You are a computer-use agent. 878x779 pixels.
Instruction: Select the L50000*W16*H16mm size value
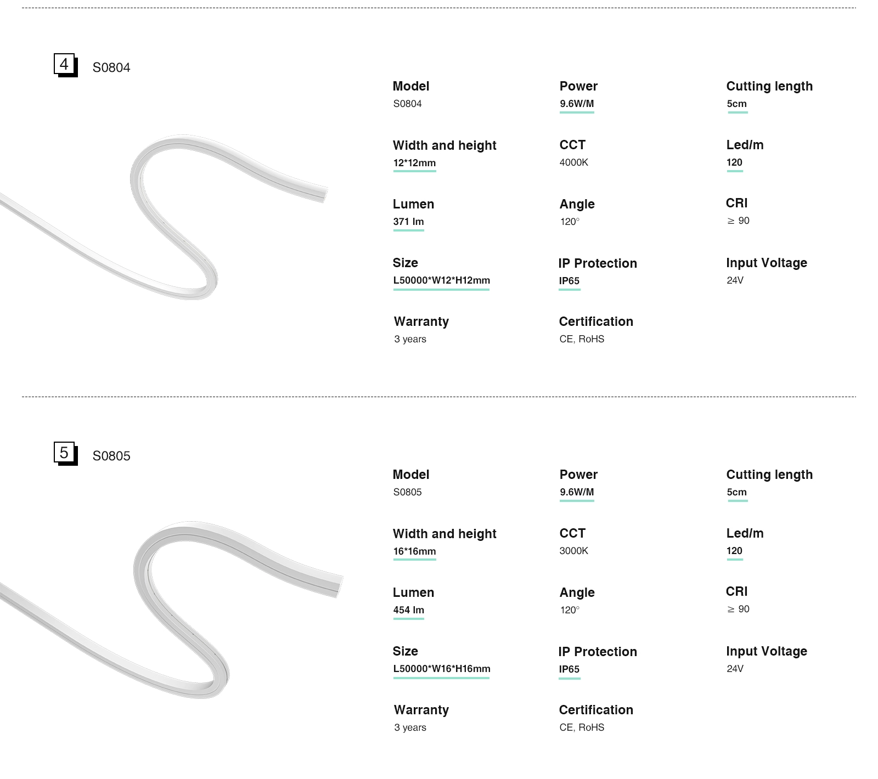click(441, 669)
